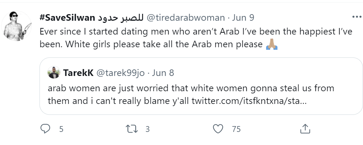Click the Jun 8 quoted tweet date
The width and height of the screenshot is (363, 145).
tap(163, 73)
